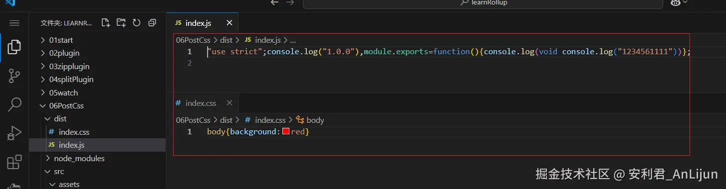Screen dimensions: 726x189
Task: Open the dropdown arrow next to the Copilot icon
Action: tap(685, 2)
